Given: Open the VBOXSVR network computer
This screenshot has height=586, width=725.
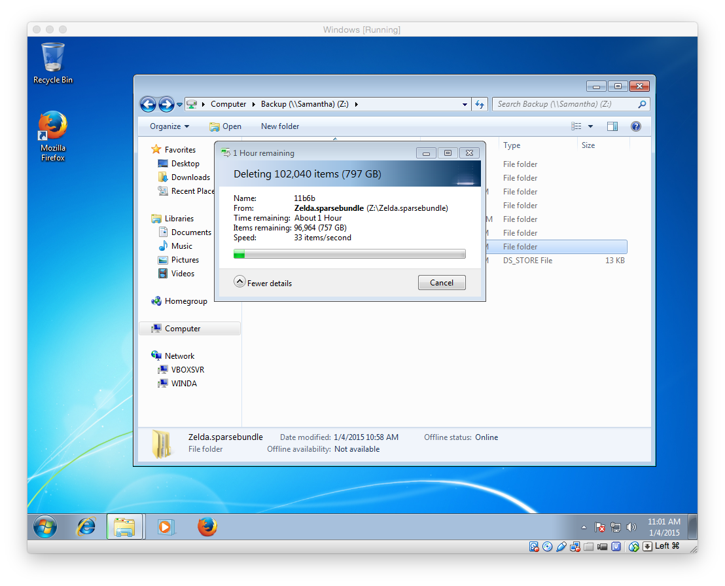Looking at the screenshot, I should [181, 369].
